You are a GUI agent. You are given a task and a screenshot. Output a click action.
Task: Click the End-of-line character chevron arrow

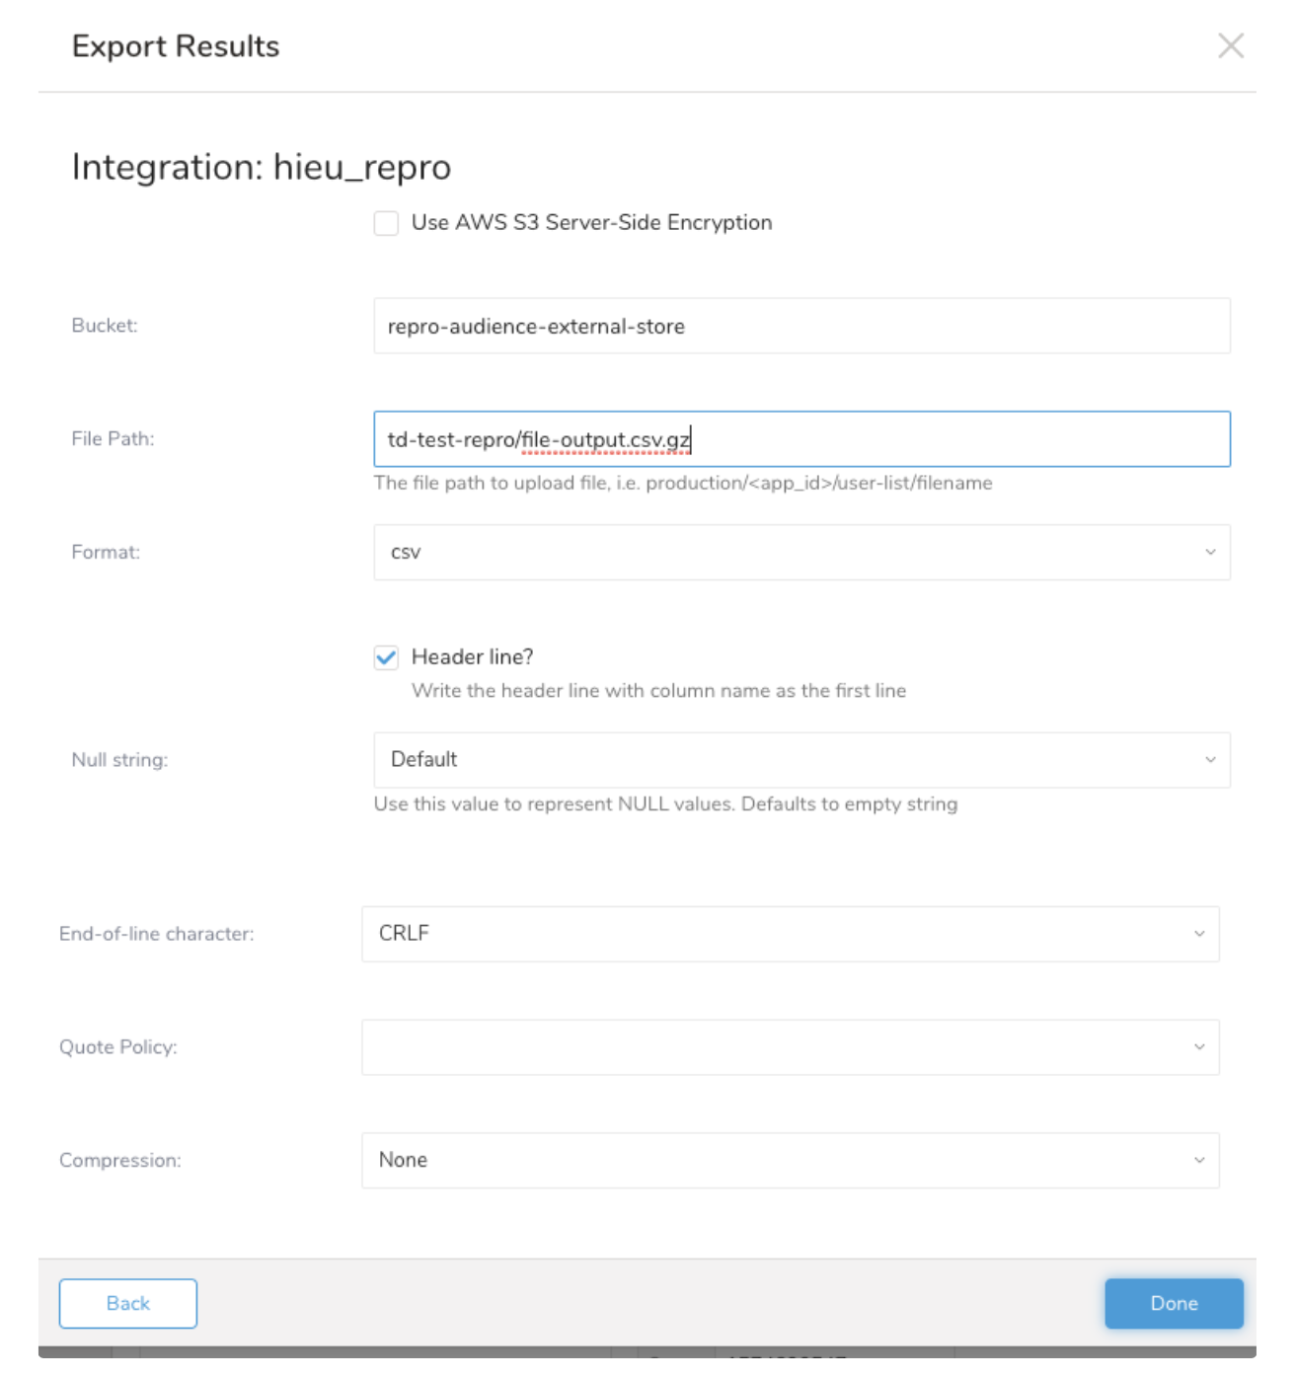(1199, 934)
